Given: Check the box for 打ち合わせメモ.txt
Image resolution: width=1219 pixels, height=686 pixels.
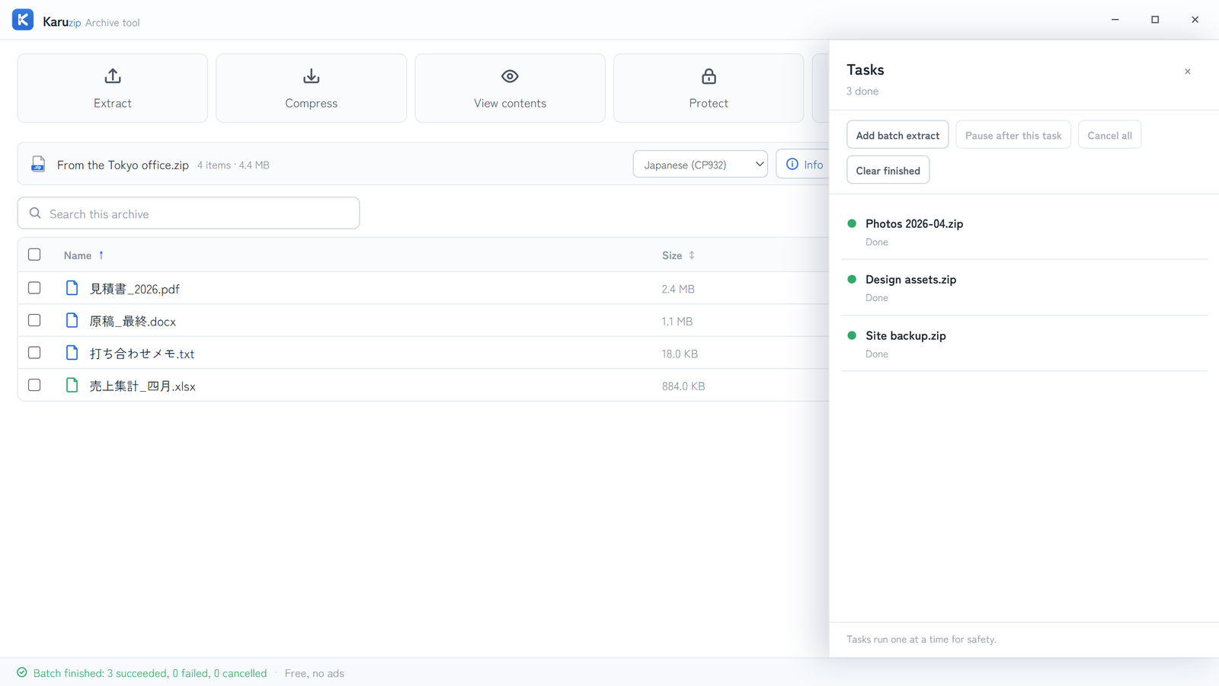Looking at the screenshot, I should pos(34,353).
